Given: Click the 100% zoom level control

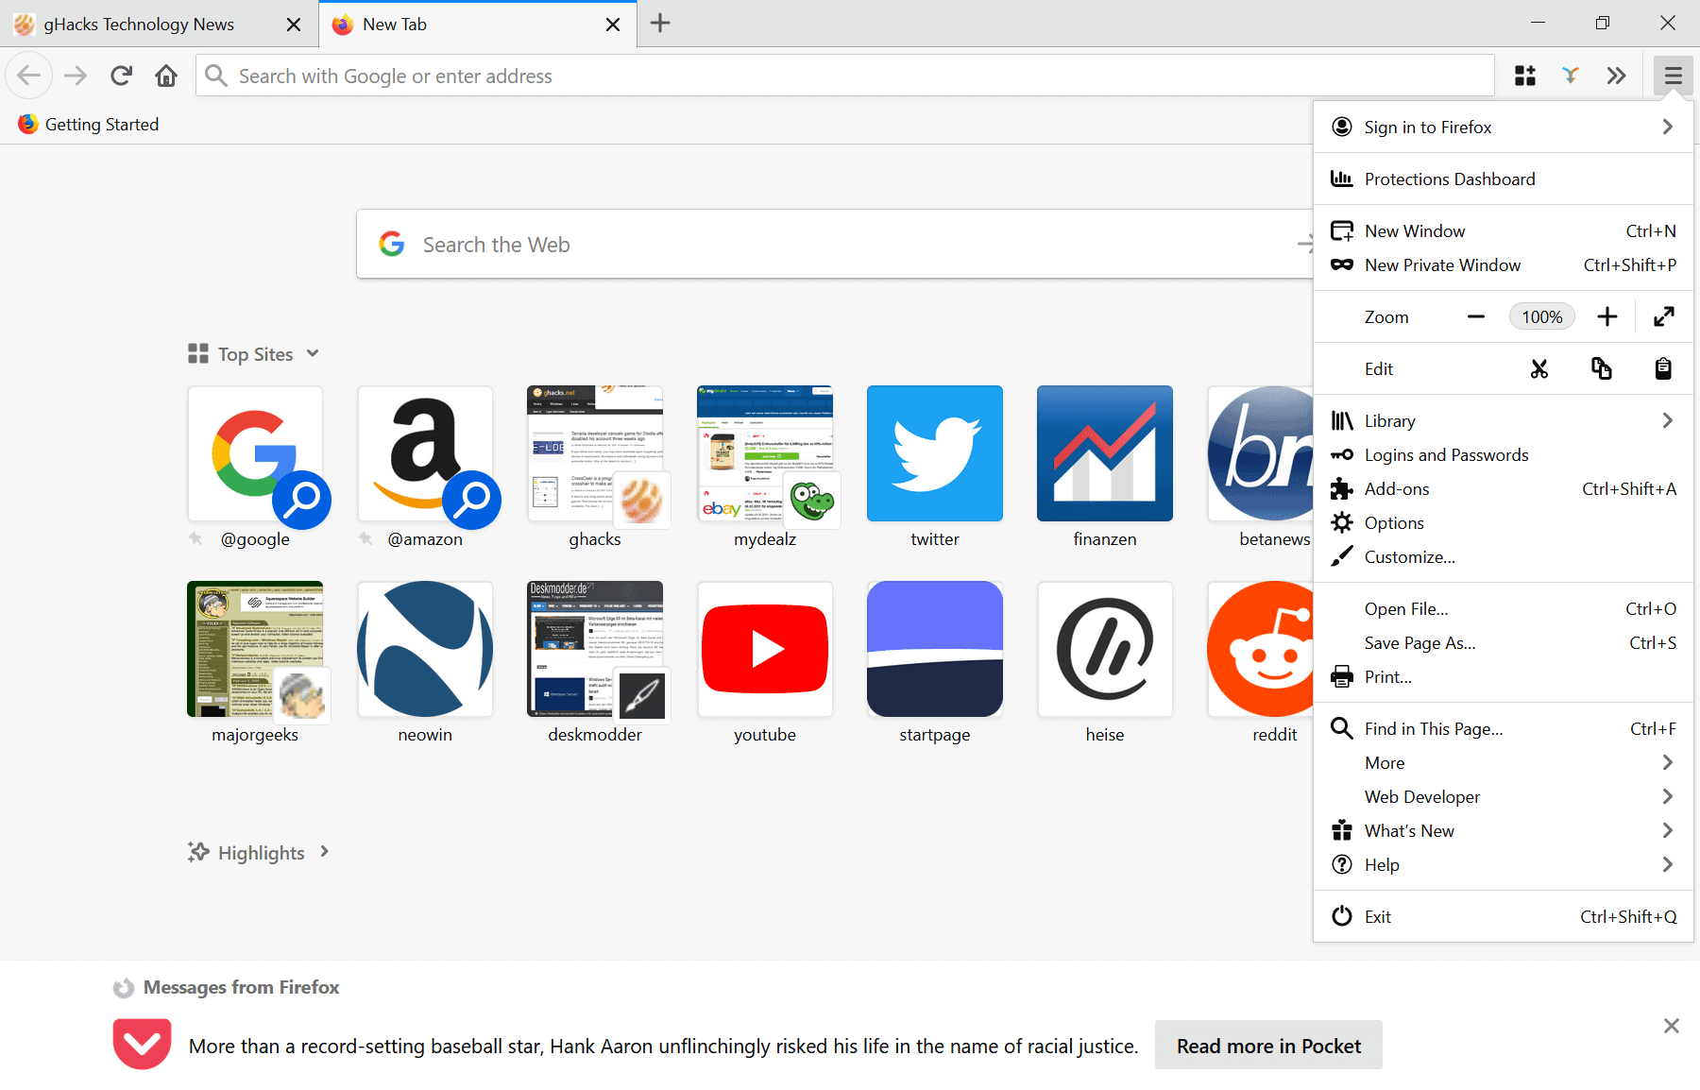Looking at the screenshot, I should [1541, 316].
